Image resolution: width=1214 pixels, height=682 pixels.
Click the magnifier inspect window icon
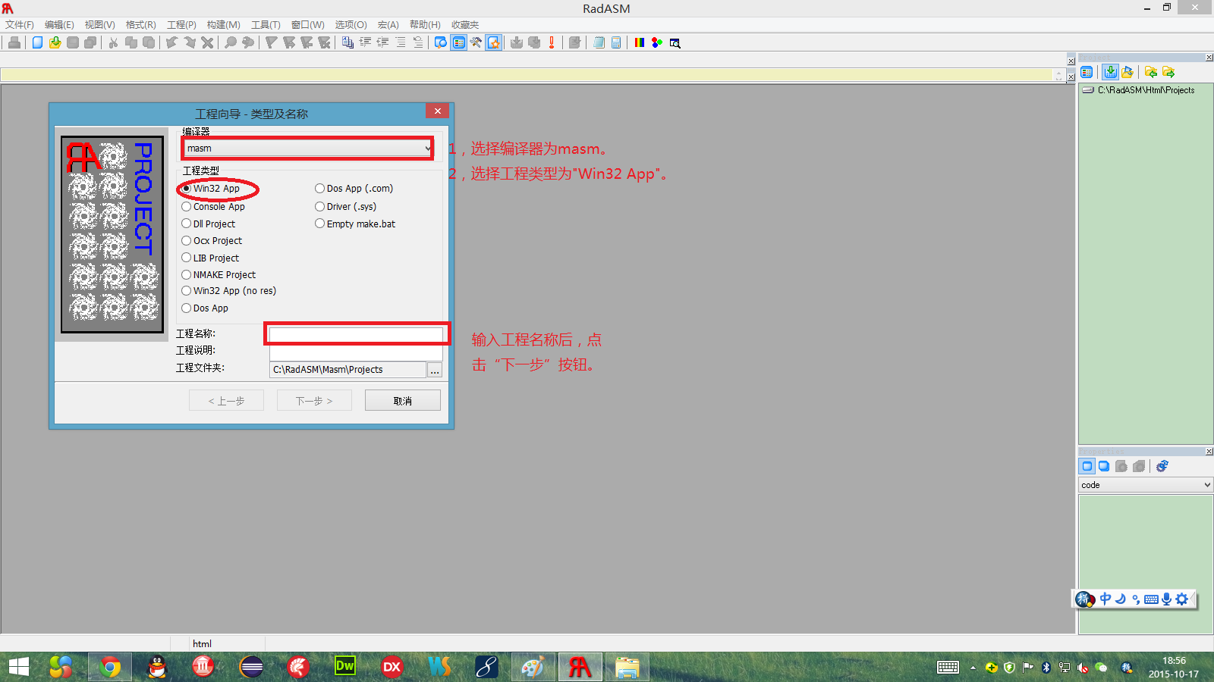pyautogui.click(x=675, y=42)
